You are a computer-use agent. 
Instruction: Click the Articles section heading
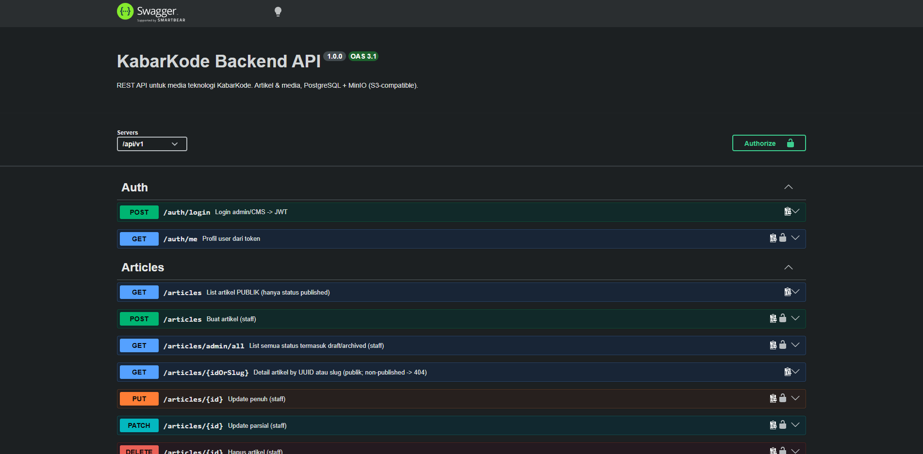point(143,267)
